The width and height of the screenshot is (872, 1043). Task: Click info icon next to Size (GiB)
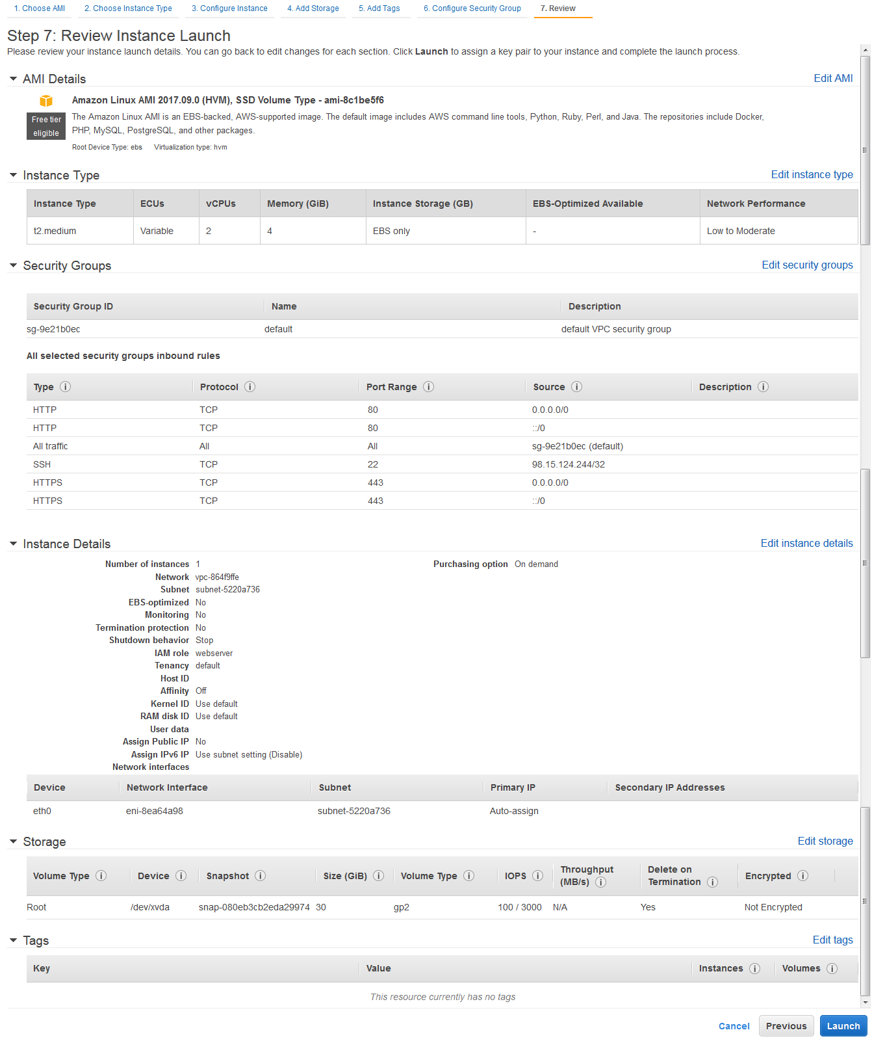[378, 876]
